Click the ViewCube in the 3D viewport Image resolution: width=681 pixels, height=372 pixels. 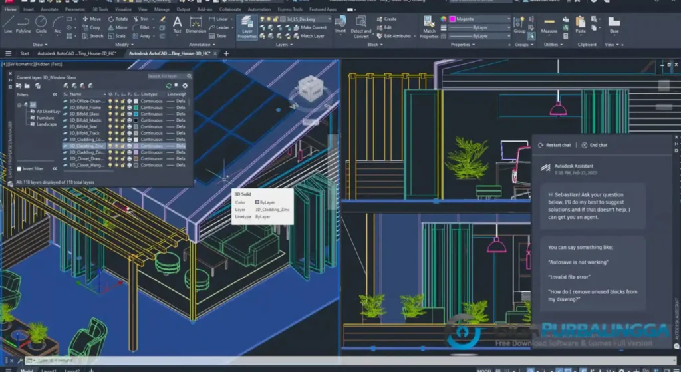click(x=310, y=89)
